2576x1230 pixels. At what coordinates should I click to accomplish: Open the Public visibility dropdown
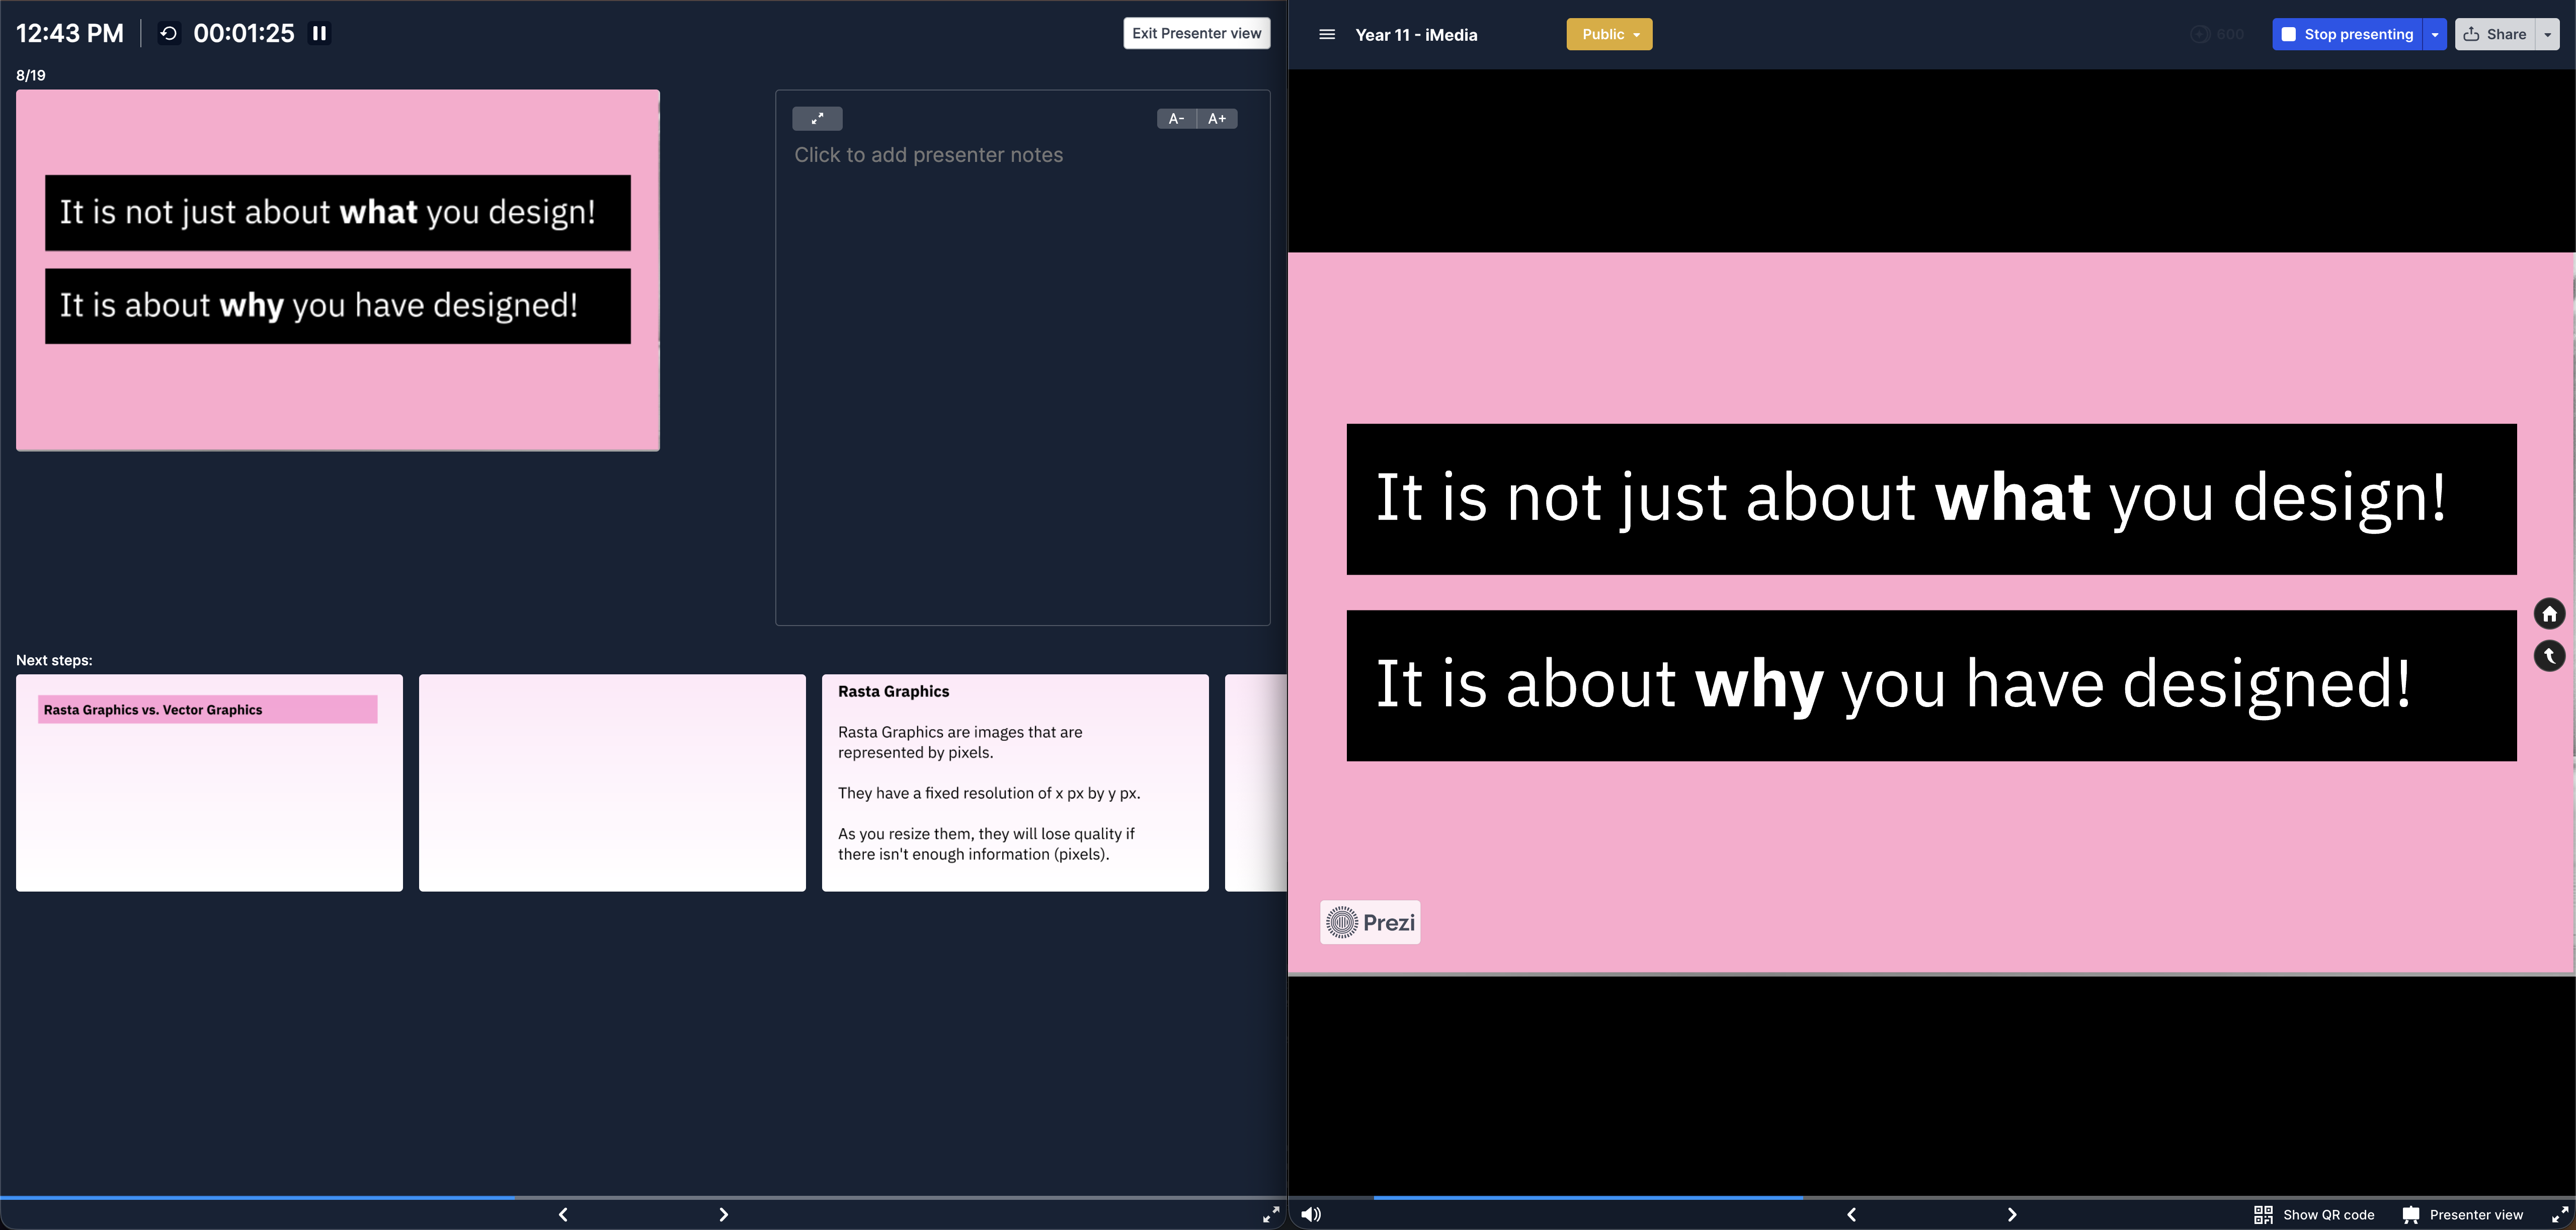(x=1609, y=34)
